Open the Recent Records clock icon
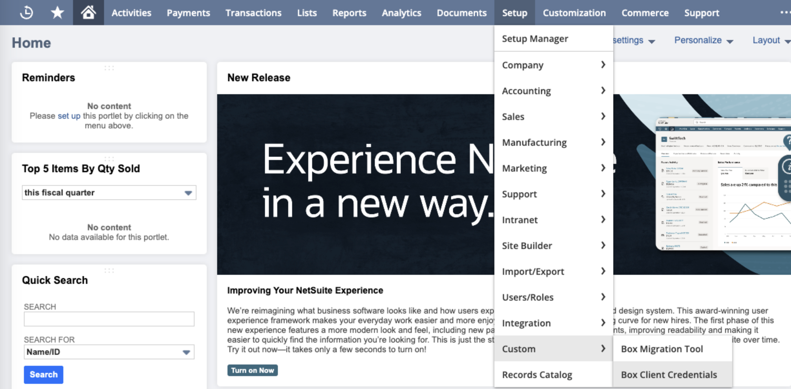The image size is (791, 389). point(26,13)
